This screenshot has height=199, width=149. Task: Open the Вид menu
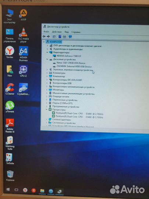(x=67, y=32)
